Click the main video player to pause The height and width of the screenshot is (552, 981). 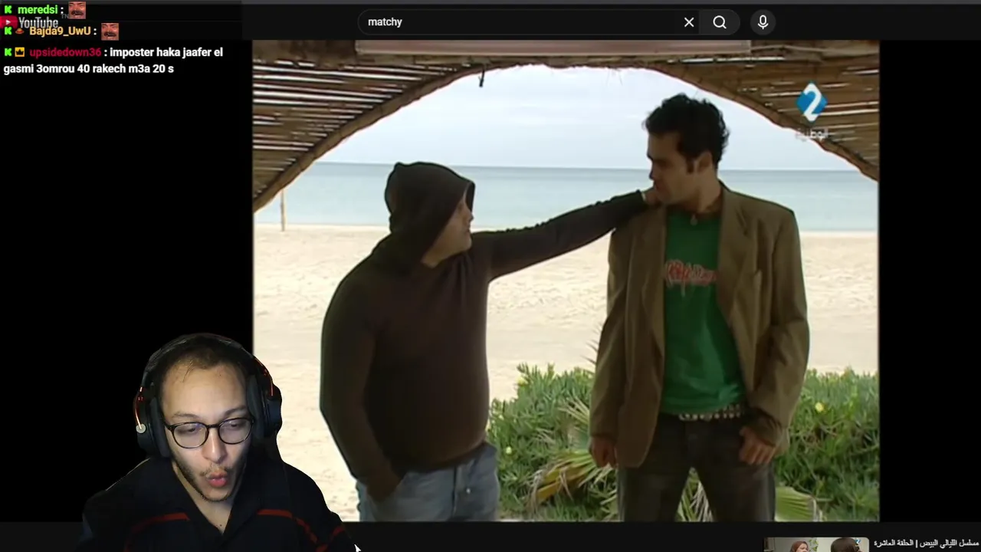[566, 281]
